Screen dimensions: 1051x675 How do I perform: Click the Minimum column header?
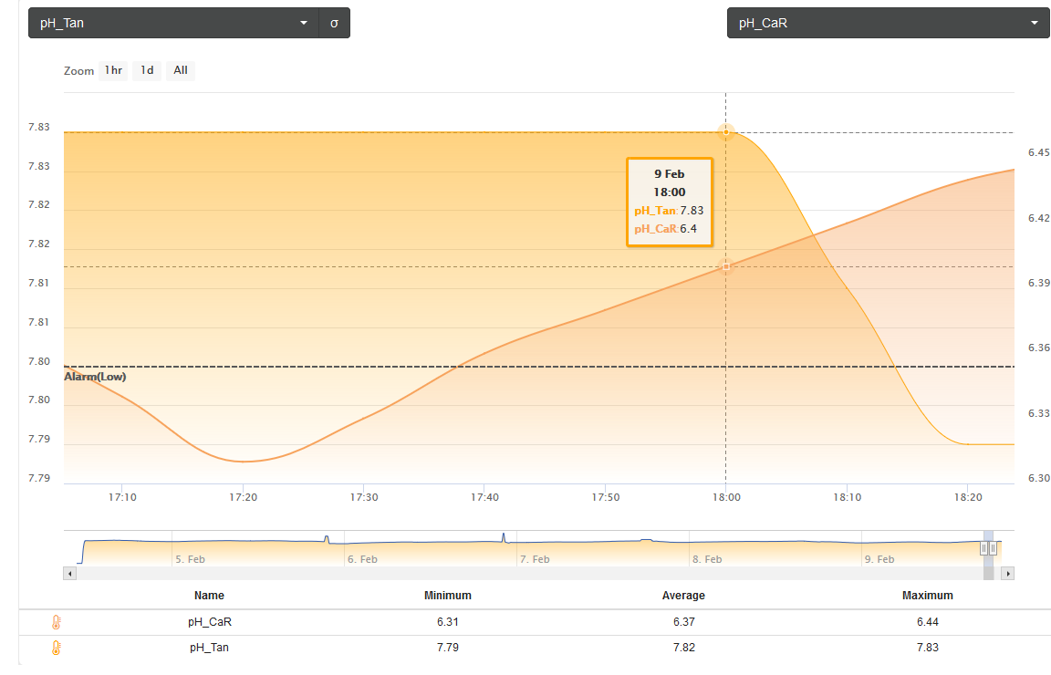tap(448, 596)
